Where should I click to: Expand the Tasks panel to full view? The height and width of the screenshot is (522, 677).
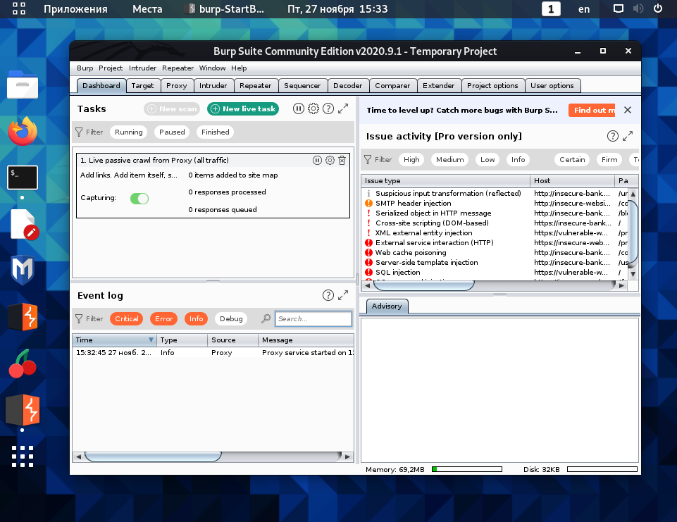click(x=343, y=108)
